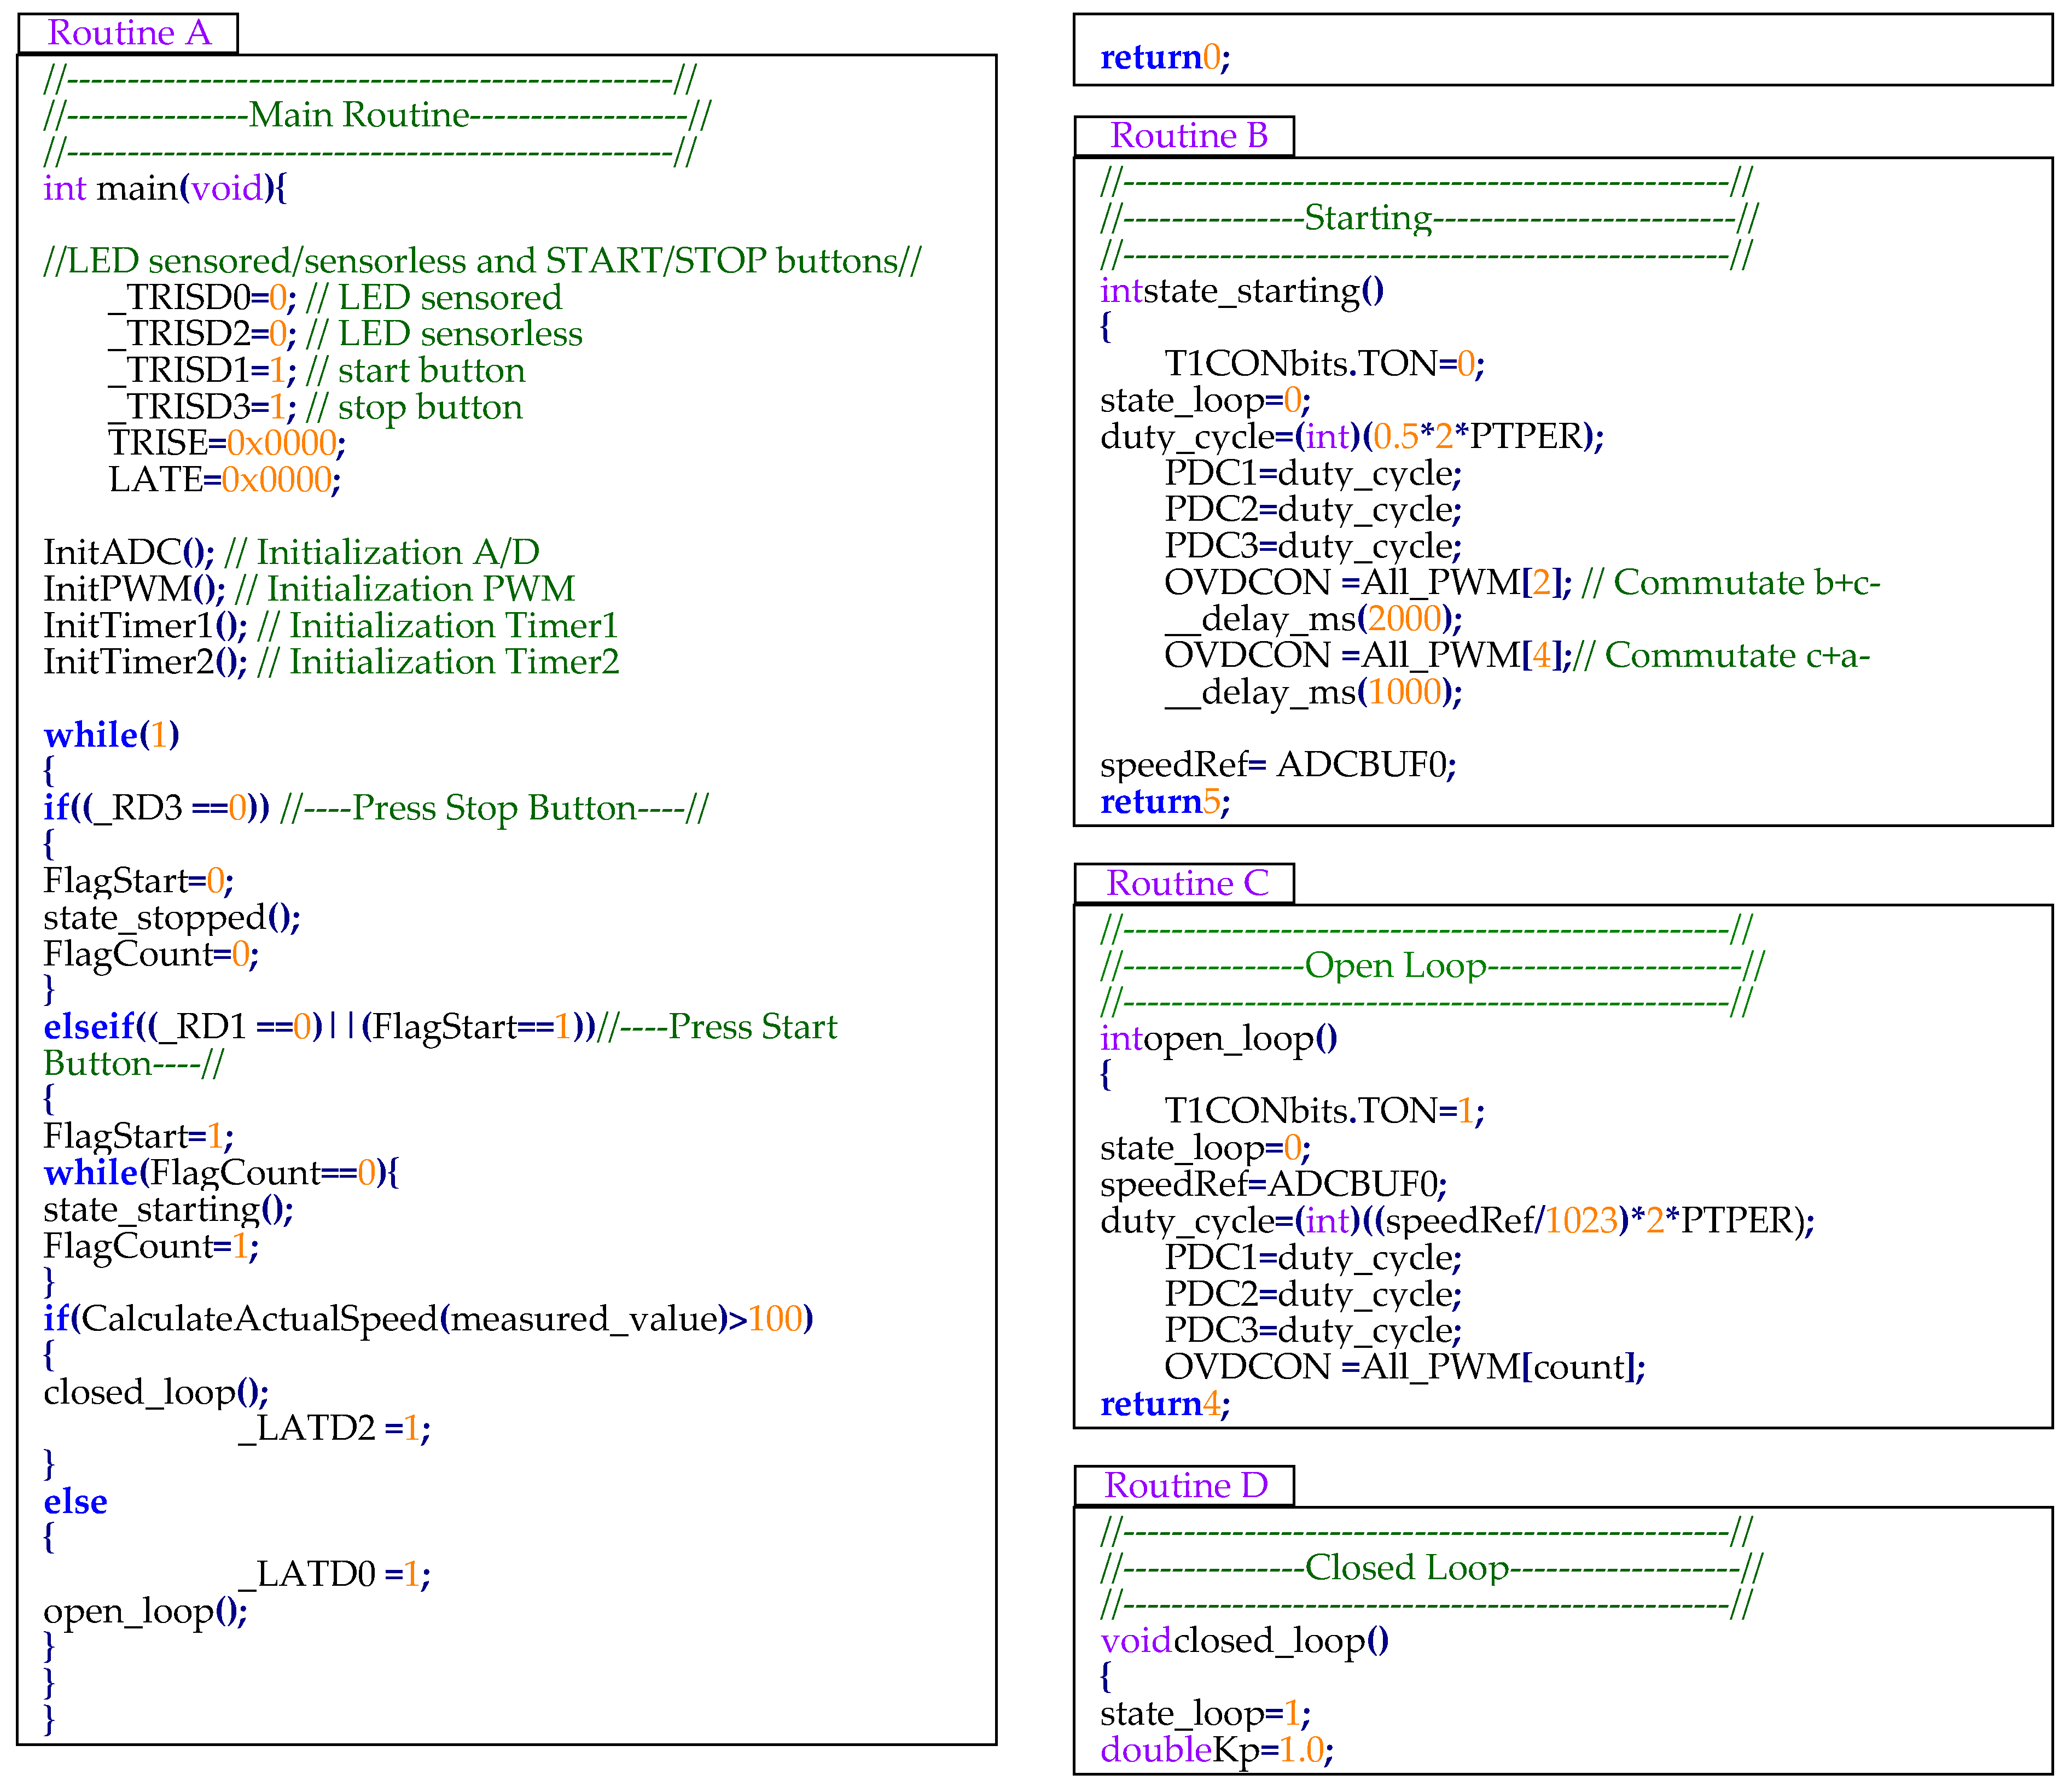Click the 'while(1)' statement
The image size is (2070, 1792).
click(111, 735)
